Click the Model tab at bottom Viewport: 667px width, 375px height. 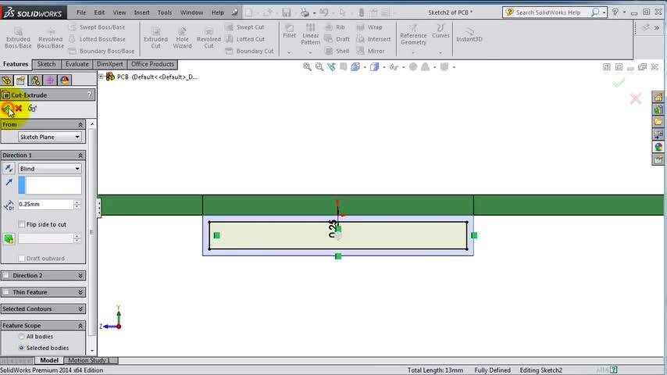pyautogui.click(x=49, y=360)
